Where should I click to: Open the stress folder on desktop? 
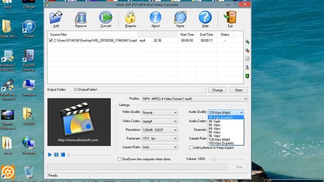pyautogui.click(x=8, y=145)
